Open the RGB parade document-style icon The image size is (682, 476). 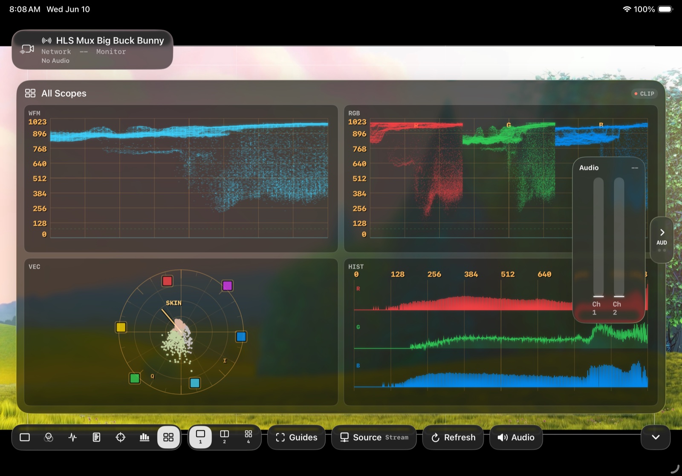(x=96, y=437)
